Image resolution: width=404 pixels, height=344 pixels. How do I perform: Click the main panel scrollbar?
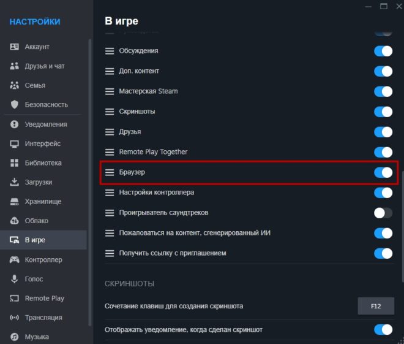pyautogui.click(x=402, y=227)
